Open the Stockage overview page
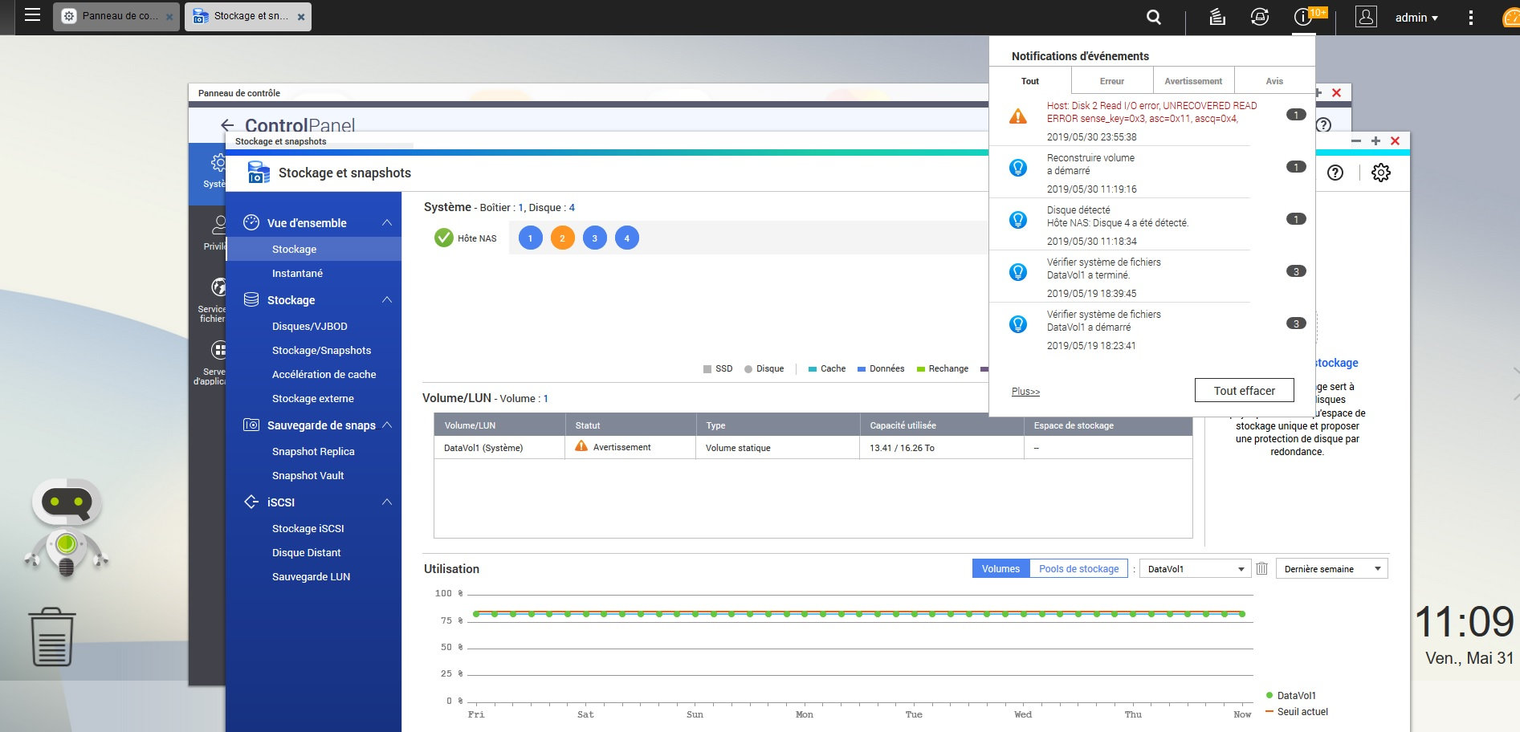The height and width of the screenshot is (732, 1520). pyautogui.click(x=314, y=249)
